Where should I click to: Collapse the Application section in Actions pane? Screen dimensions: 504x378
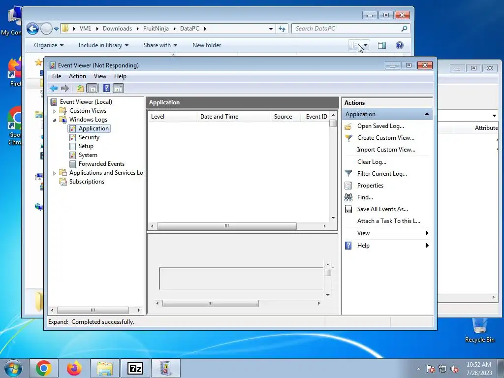point(427,114)
